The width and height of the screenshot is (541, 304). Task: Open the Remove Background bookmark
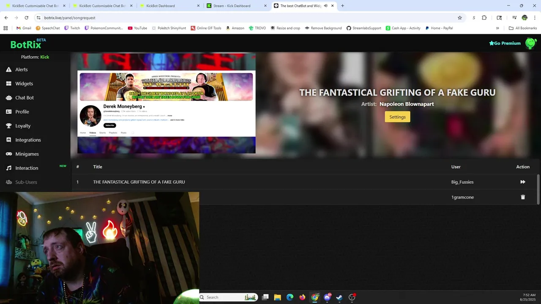(323, 28)
